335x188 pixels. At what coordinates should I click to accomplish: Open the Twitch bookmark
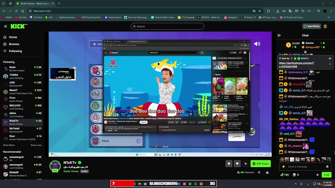point(36,17)
